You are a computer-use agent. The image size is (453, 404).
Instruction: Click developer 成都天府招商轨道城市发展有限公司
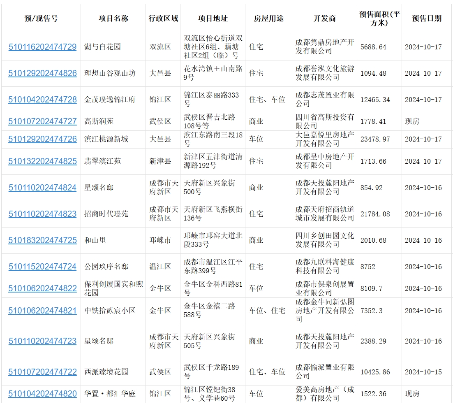pos(325,214)
